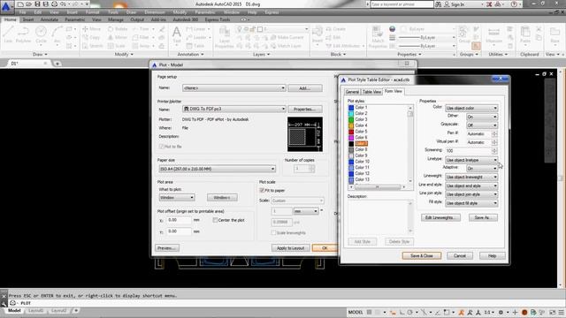Open the Grayscale dropdown
The image size is (566, 318).
coord(482,125)
